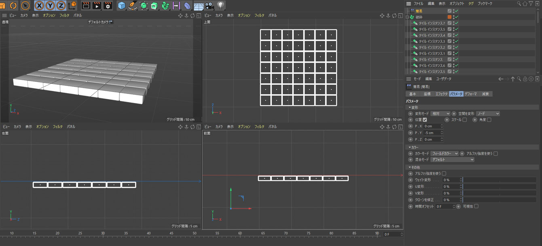Open the オブジェクト menu

[457, 3]
